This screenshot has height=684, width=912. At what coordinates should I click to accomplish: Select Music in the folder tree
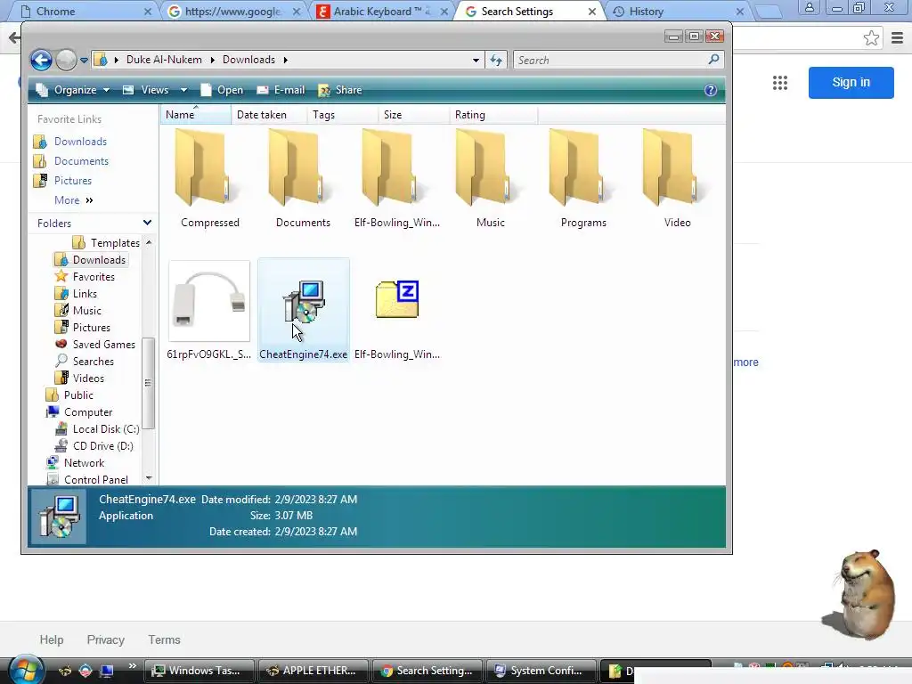click(86, 311)
